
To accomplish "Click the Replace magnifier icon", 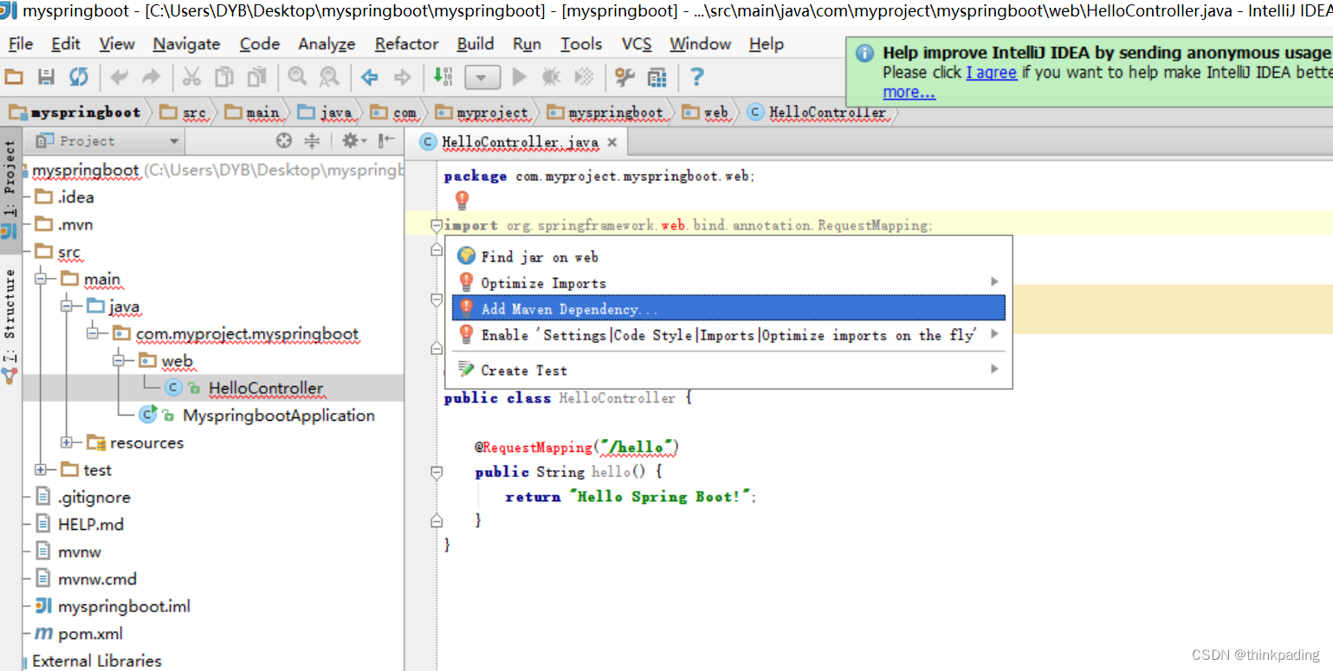I will click(x=329, y=78).
